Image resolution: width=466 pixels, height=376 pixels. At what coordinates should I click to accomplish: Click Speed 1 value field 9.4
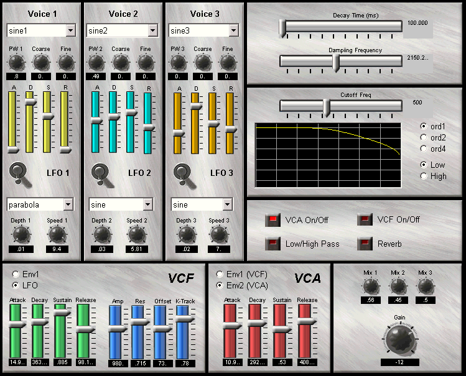(57, 249)
